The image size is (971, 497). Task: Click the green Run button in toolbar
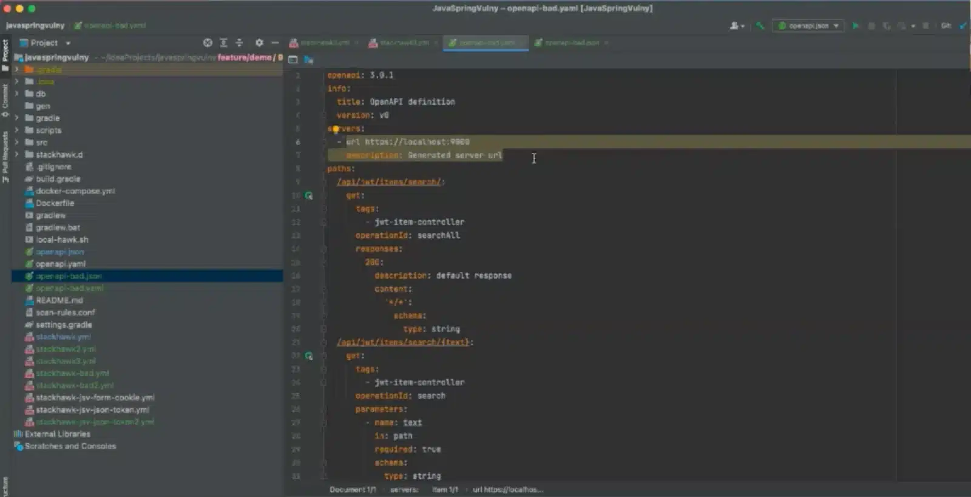856,26
